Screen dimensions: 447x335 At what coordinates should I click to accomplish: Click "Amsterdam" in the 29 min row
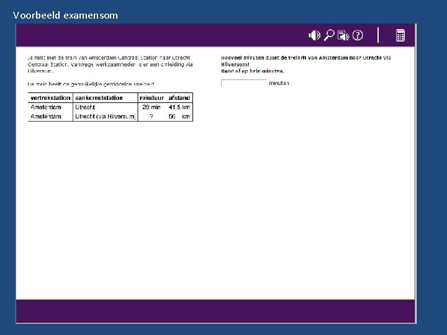pyautogui.click(x=45, y=107)
